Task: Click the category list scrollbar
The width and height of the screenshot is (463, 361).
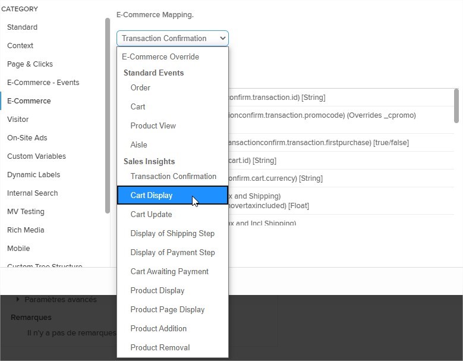Action: 108,116
